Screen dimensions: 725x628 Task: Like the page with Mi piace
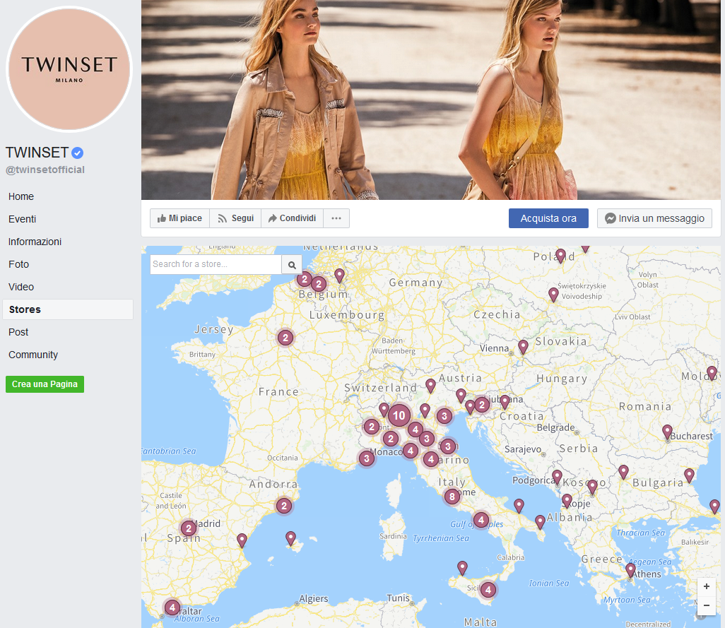(180, 218)
